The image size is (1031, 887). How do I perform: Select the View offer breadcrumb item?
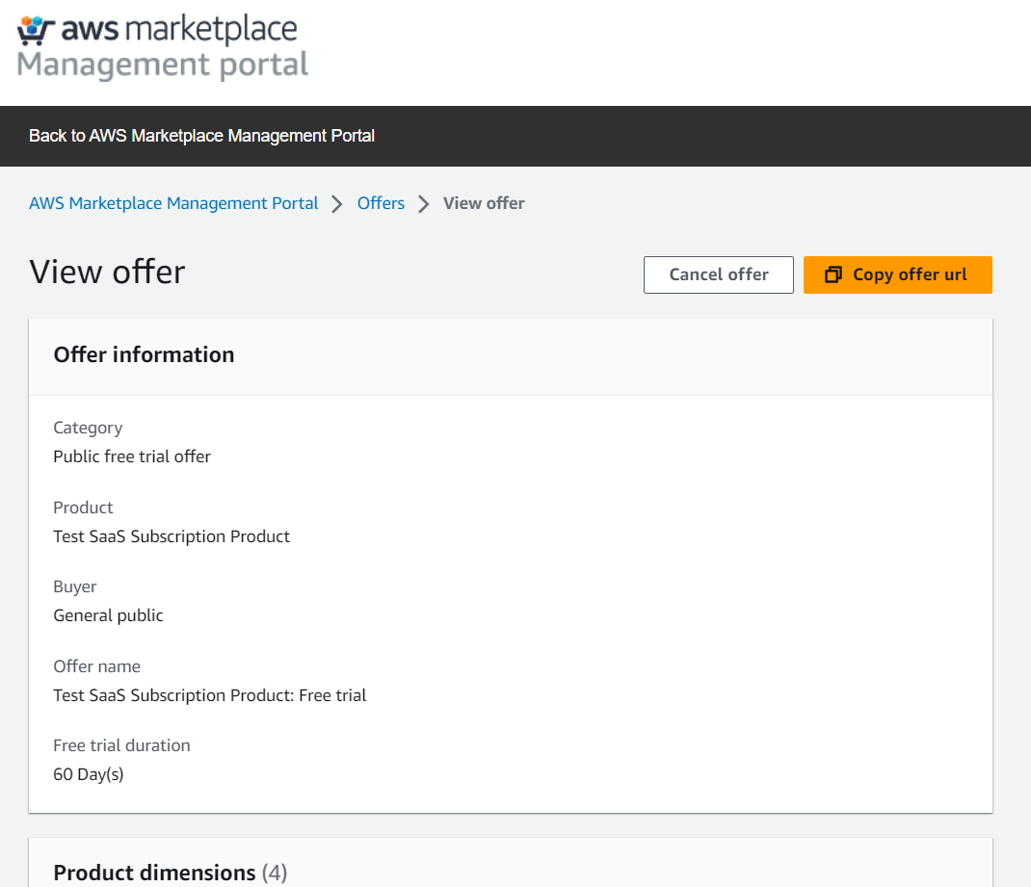click(484, 203)
